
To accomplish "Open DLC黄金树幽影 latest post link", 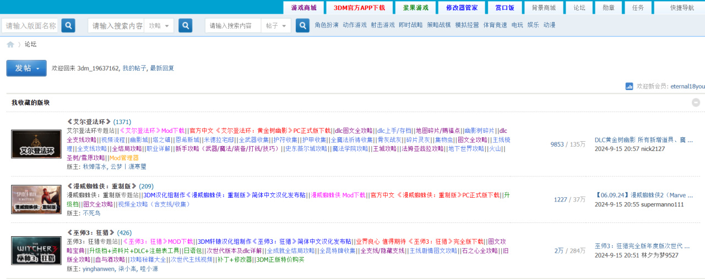I will click(x=644, y=140).
